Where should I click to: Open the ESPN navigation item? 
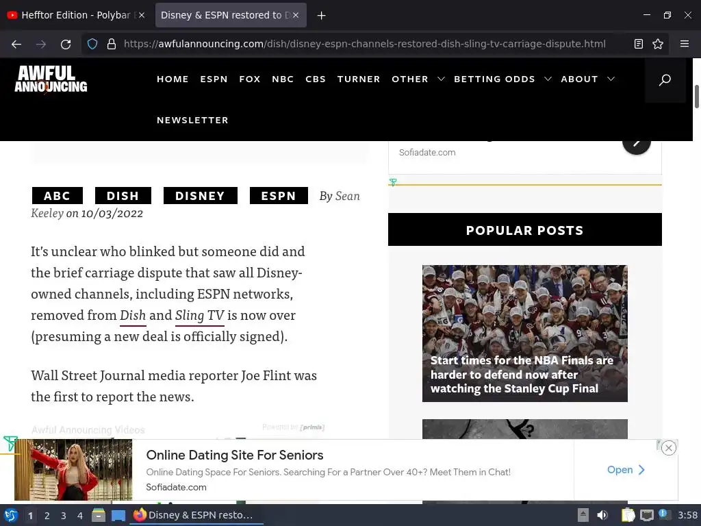click(x=214, y=79)
